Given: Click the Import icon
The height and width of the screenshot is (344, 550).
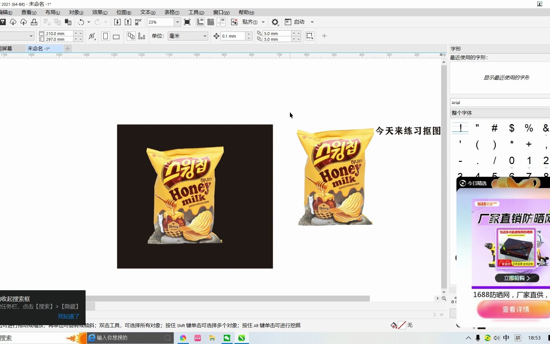Looking at the screenshot, I should point(117,22).
